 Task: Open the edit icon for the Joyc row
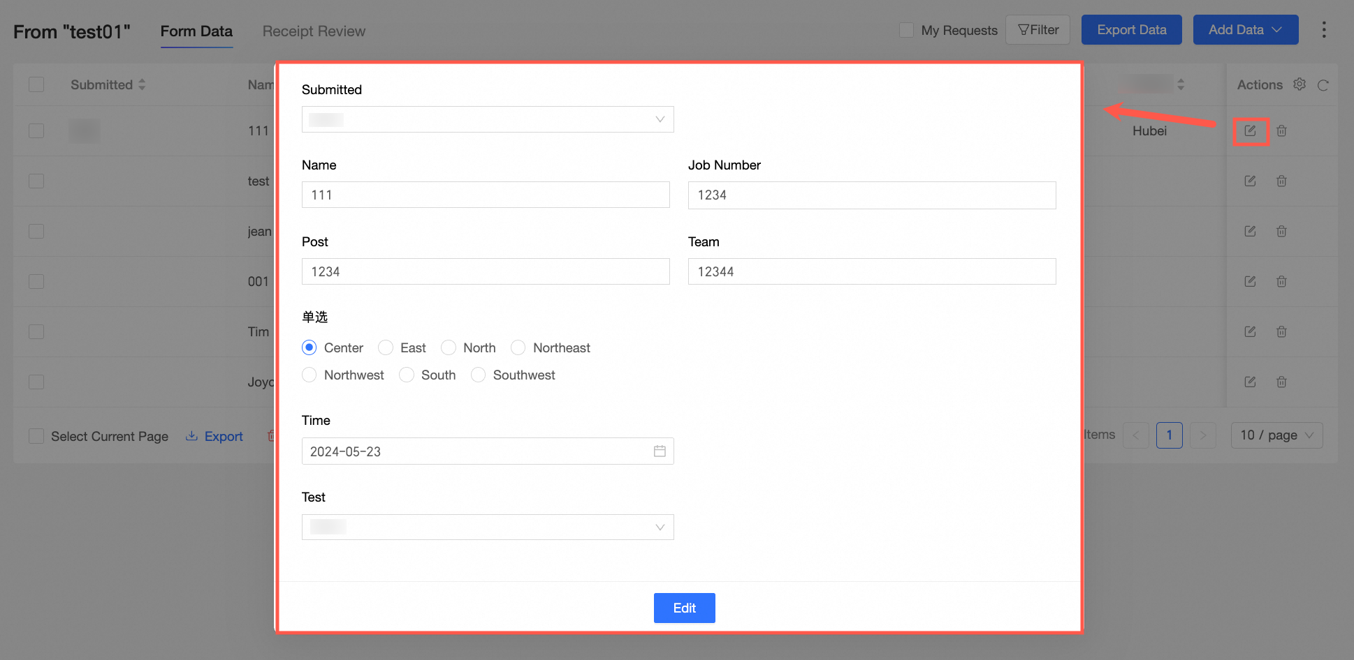[1250, 382]
